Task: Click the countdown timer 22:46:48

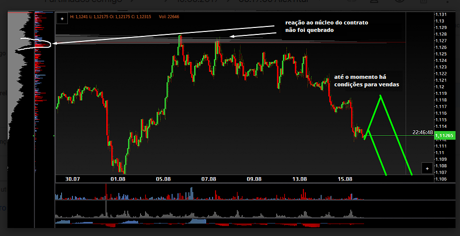Action: [422, 133]
